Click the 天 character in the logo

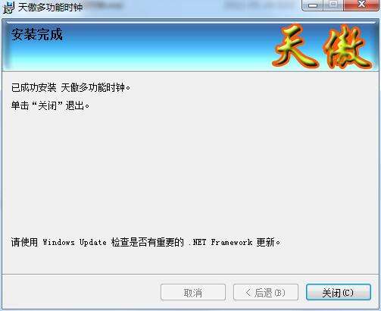[296, 46]
